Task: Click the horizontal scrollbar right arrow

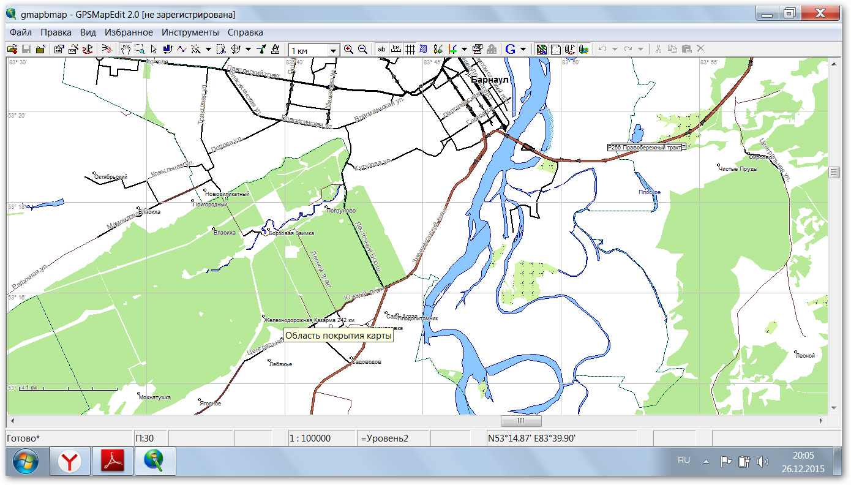Action: (822, 421)
